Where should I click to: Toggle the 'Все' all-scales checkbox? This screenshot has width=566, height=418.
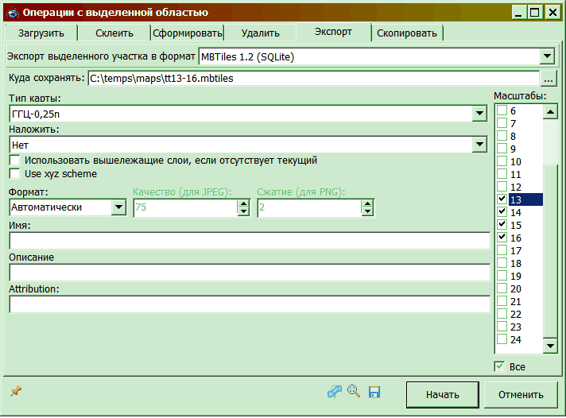point(500,366)
